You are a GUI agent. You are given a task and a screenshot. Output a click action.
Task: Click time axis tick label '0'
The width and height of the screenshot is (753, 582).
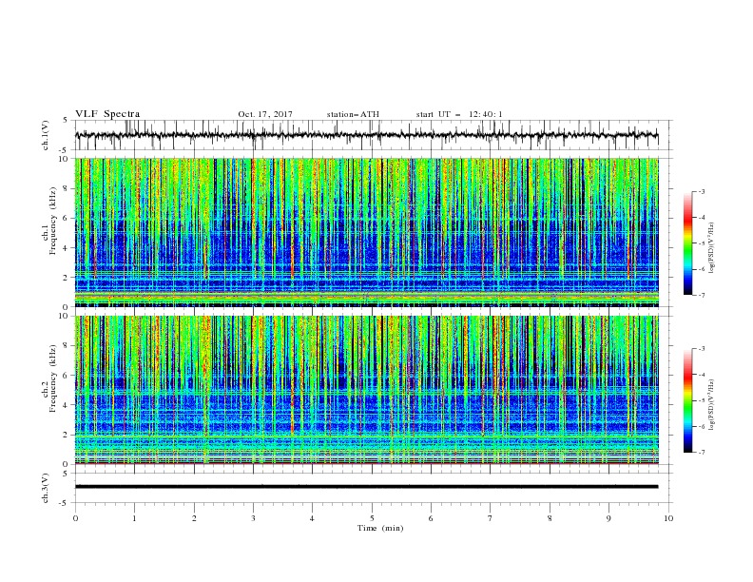click(75, 518)
